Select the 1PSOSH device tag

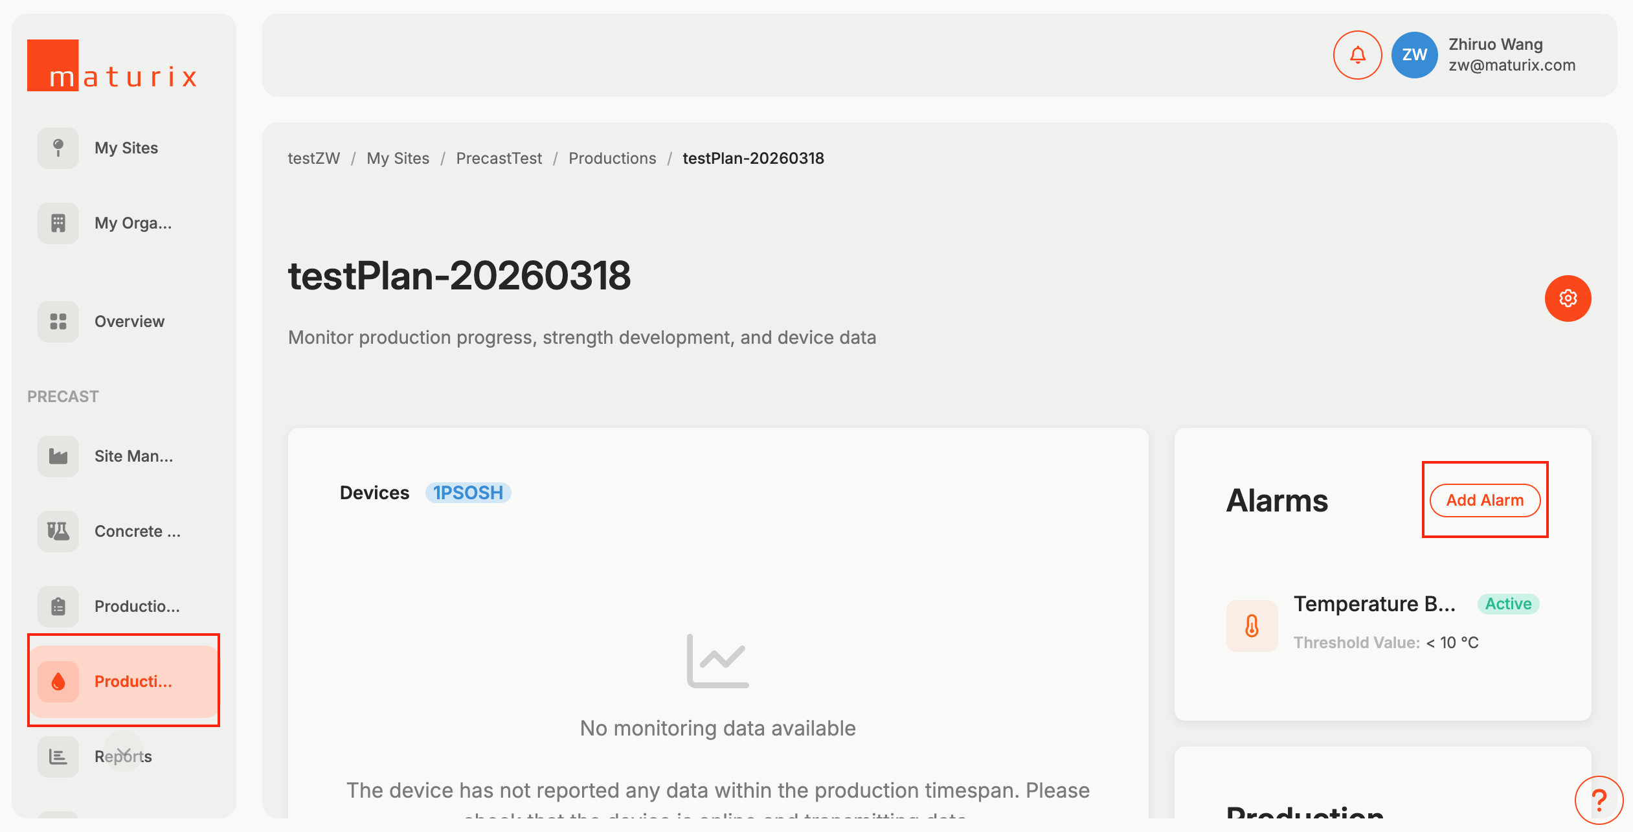[467, 493]
